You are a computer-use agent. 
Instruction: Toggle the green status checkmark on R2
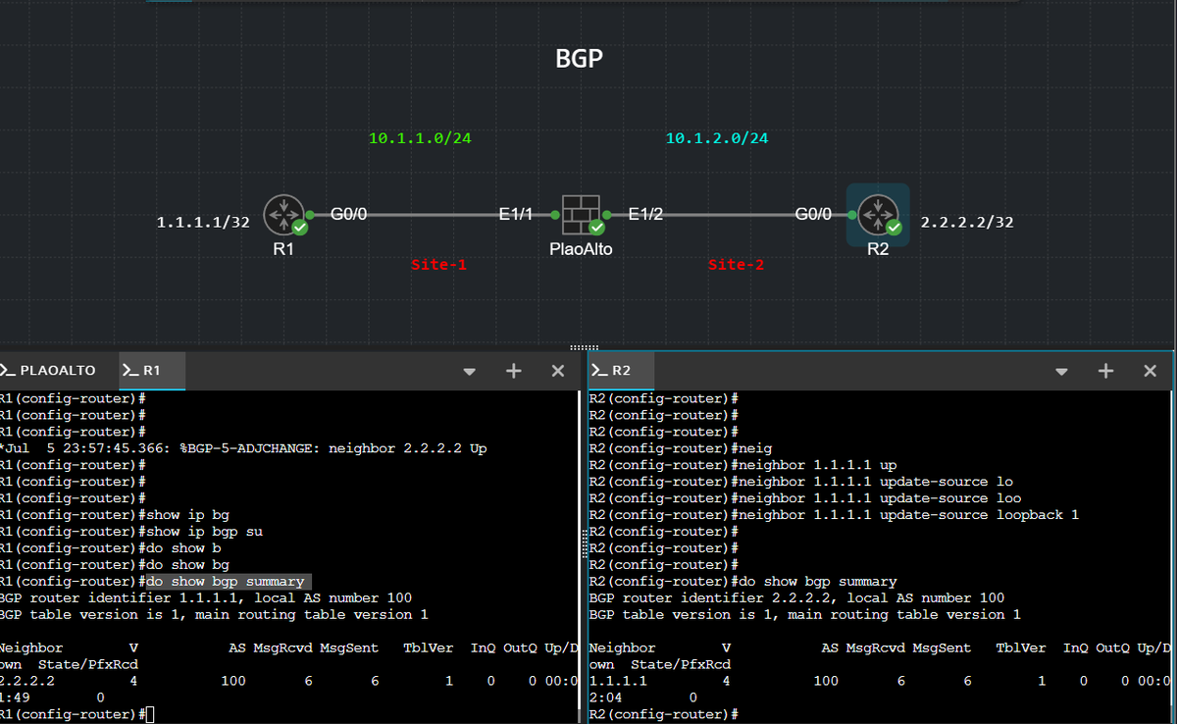click(892, 229)
